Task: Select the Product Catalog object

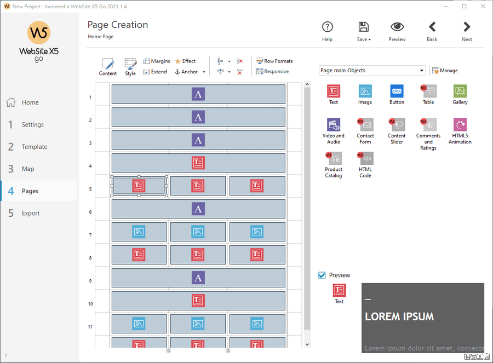Action: 333,165
